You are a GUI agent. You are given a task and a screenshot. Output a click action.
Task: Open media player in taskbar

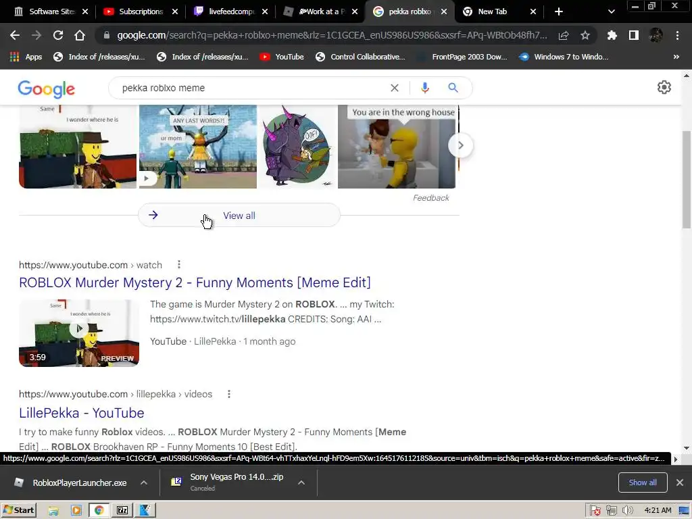click(x=76, y=511)
